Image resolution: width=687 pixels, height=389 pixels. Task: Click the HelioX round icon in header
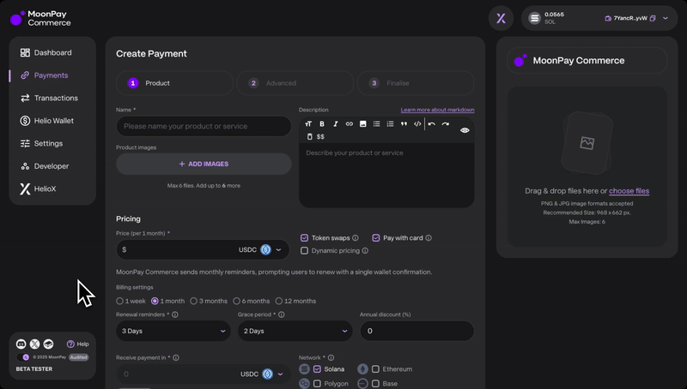[501, 18]
